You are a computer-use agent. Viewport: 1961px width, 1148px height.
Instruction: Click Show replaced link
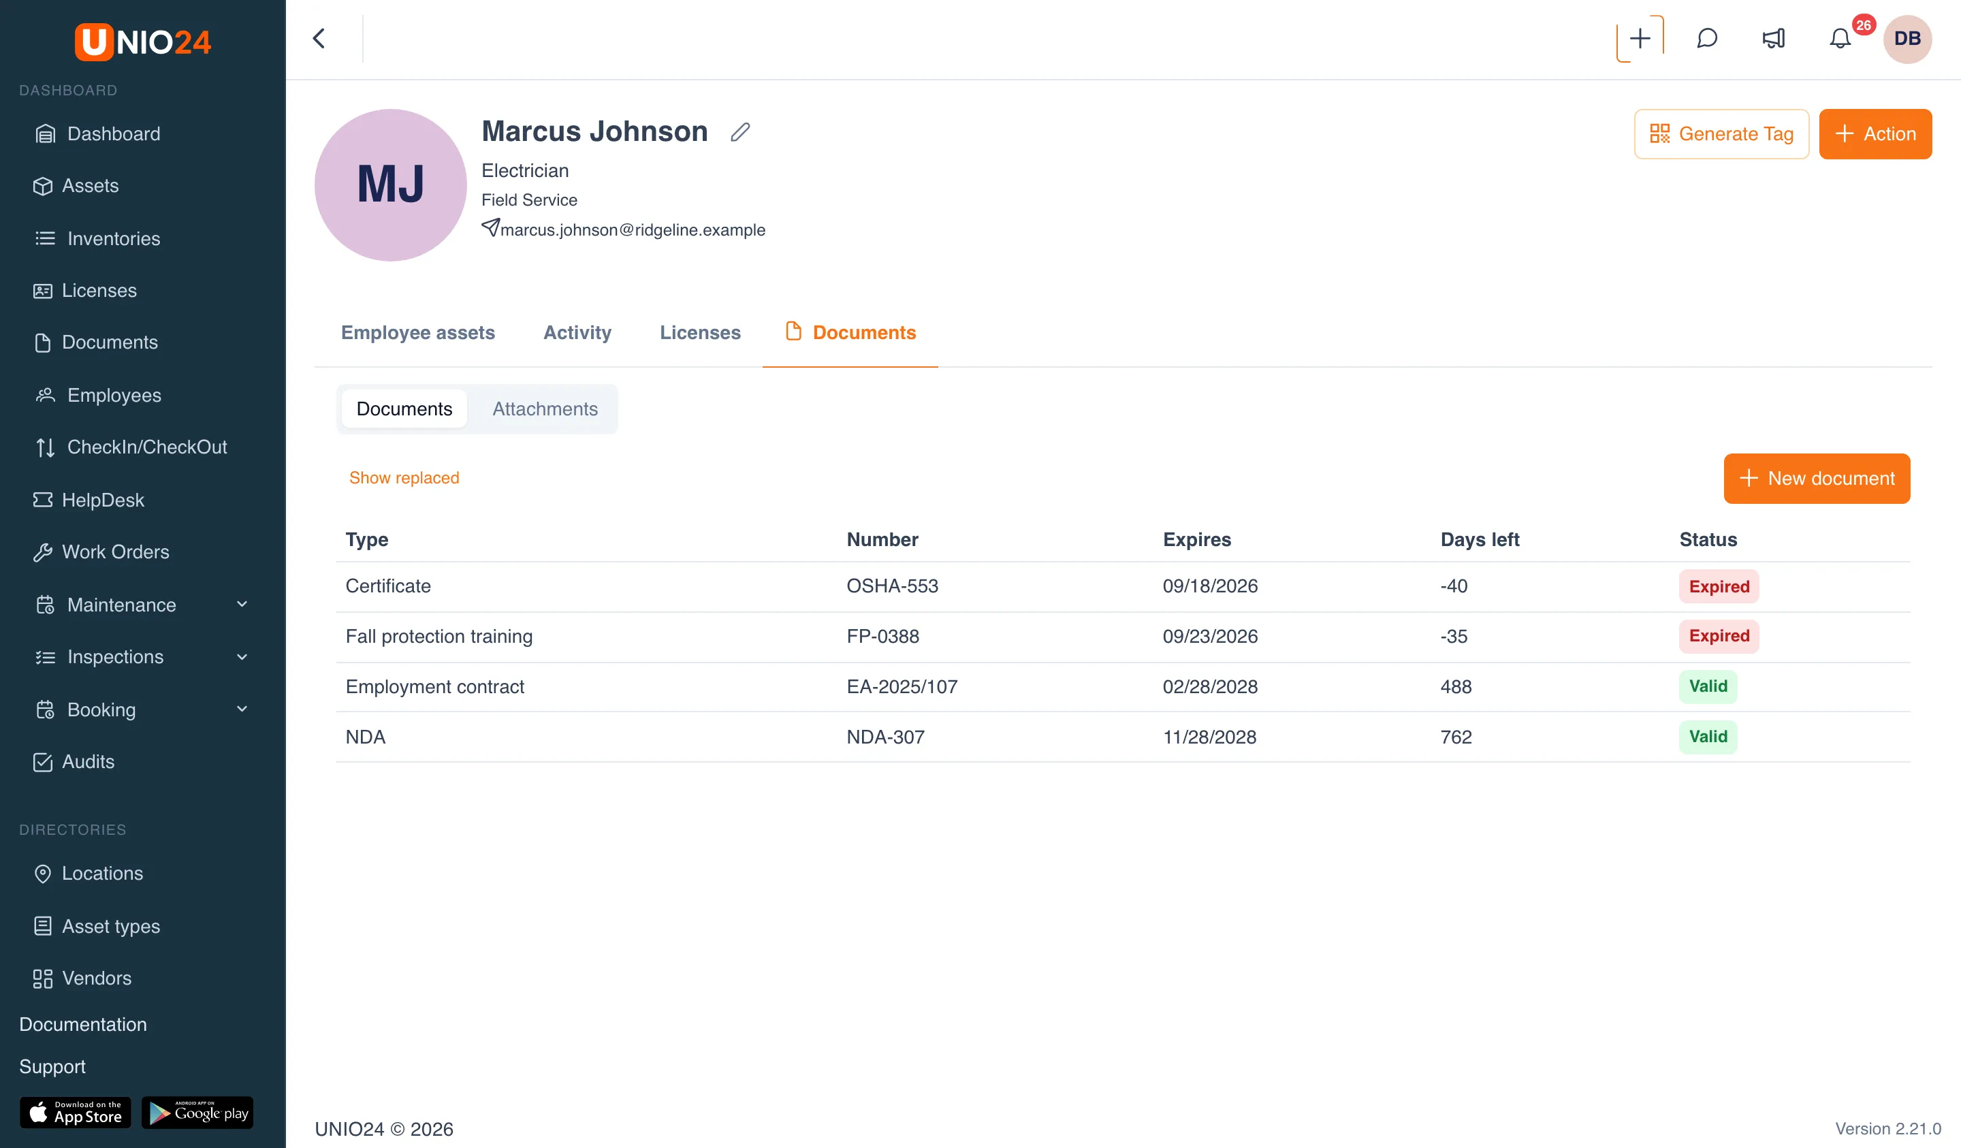pyautogui.click(x=404, y=477)
